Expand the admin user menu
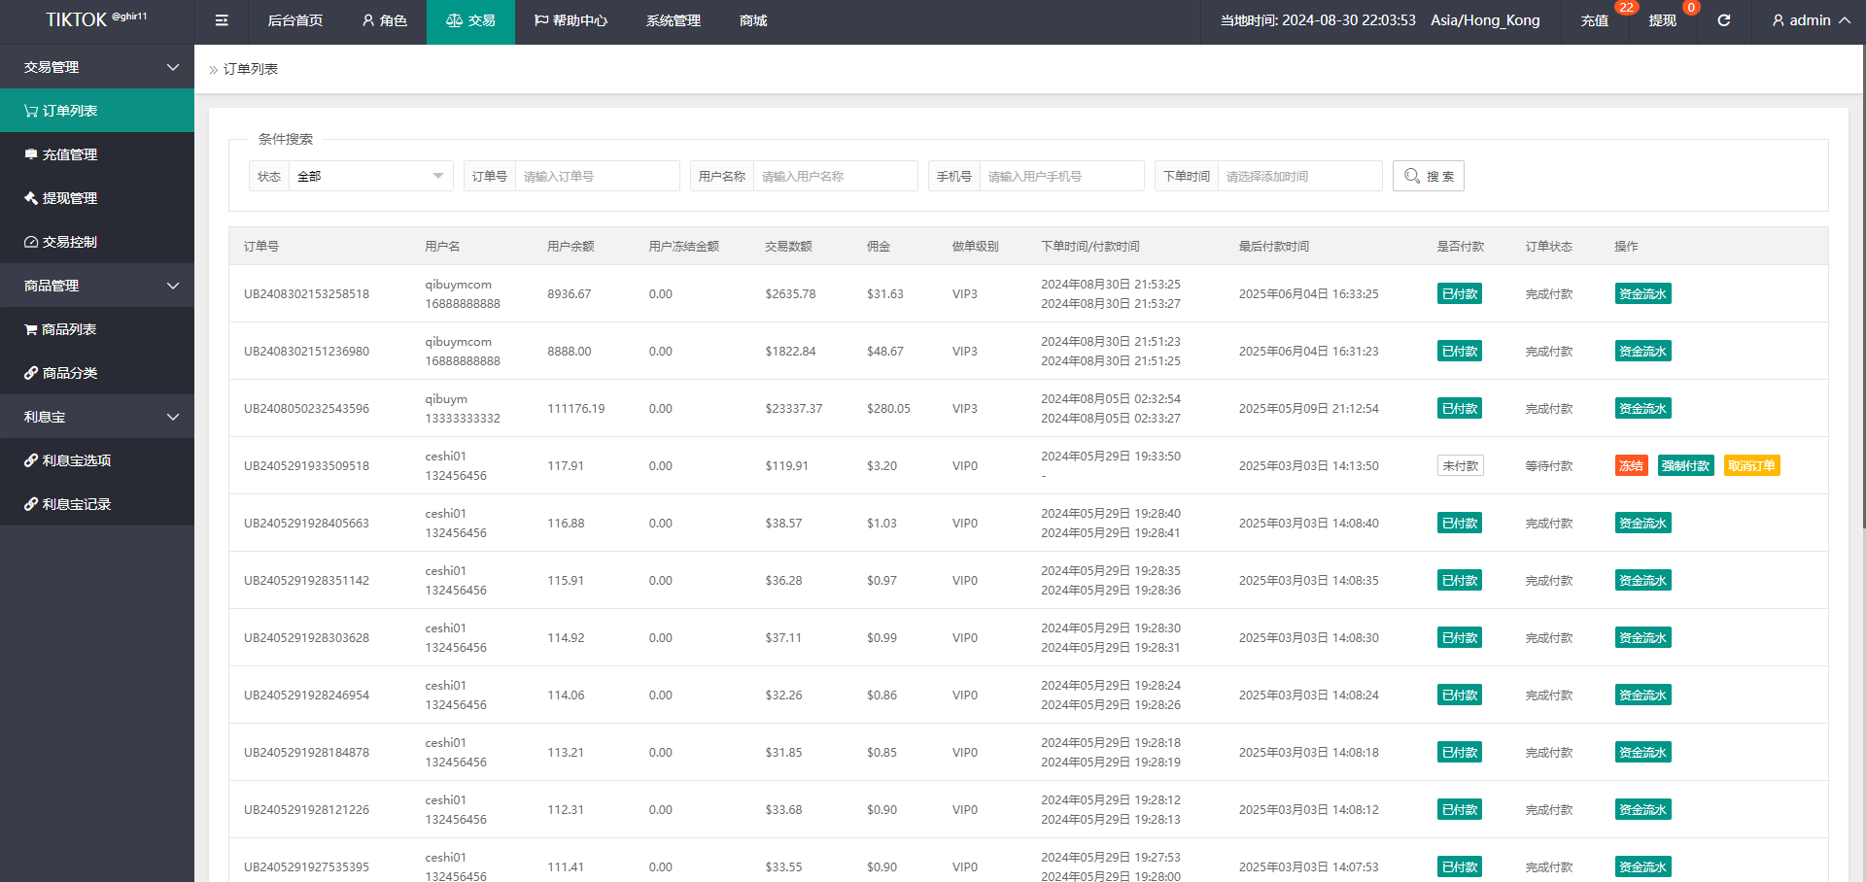Screen dimensions: 1866x882 (x=1810, y=20)
